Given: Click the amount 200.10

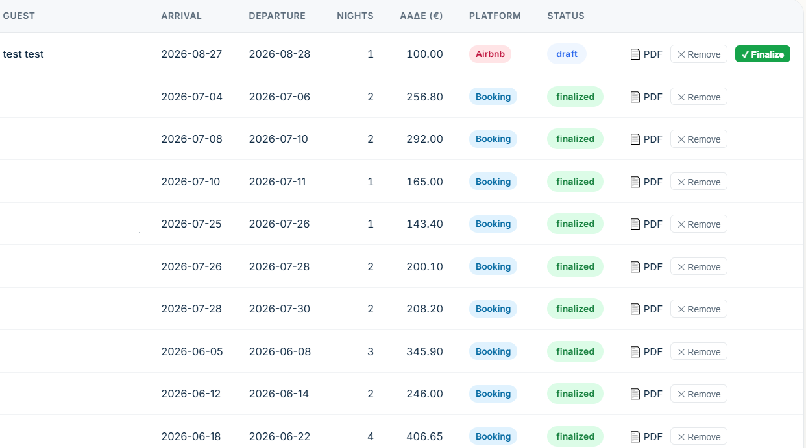Looking at the screenshot, I should [425, 266].
